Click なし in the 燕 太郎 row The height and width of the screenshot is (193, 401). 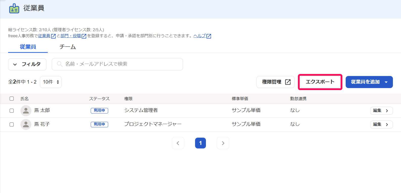295,110
